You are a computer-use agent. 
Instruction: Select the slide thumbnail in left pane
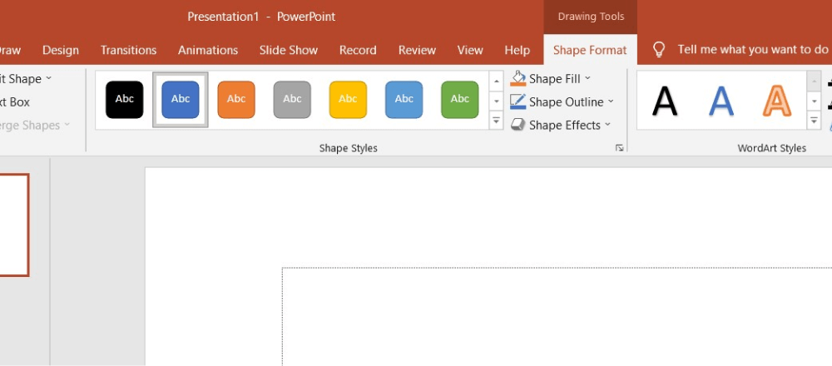pyautogui.click(x=13, y=225)
